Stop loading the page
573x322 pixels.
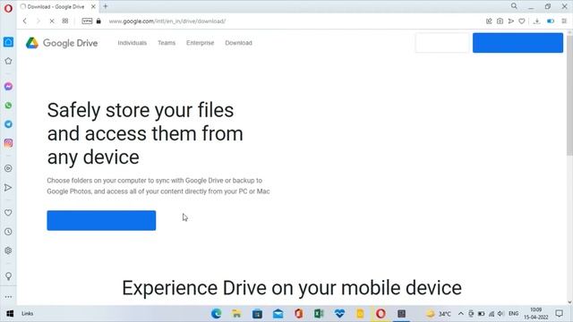point(52,21)
